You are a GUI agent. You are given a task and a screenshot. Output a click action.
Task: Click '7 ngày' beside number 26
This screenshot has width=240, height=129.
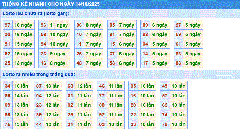pos(94,54)
